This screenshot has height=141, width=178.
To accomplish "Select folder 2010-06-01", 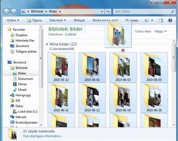I will point(92,67).
